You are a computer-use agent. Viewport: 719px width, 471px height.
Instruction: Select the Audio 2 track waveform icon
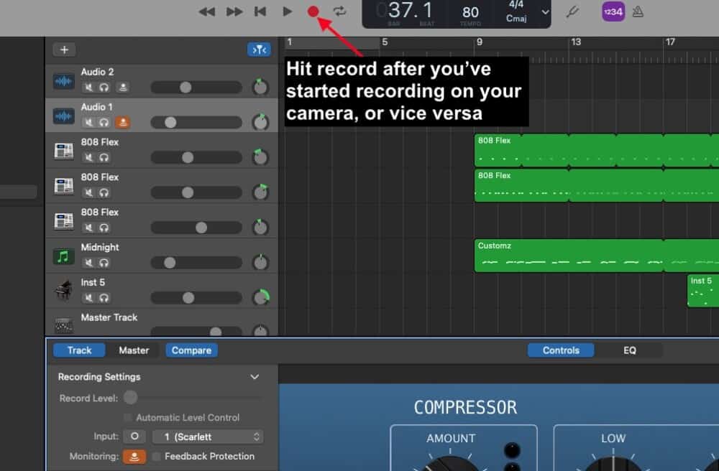pyautogui.click(x=63, y=81)
